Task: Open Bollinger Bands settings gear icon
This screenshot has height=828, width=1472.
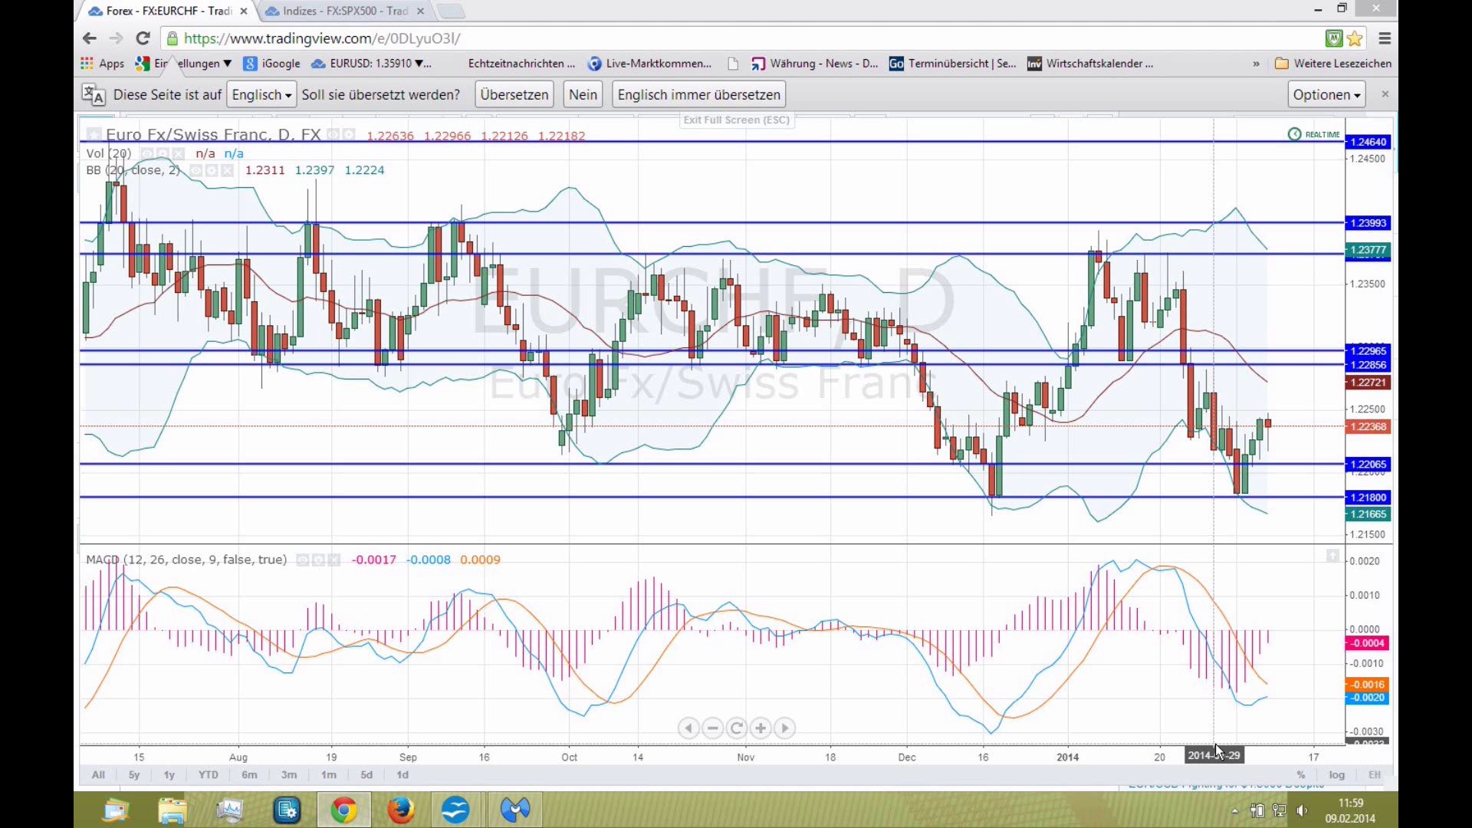Action: coord(212,170)
